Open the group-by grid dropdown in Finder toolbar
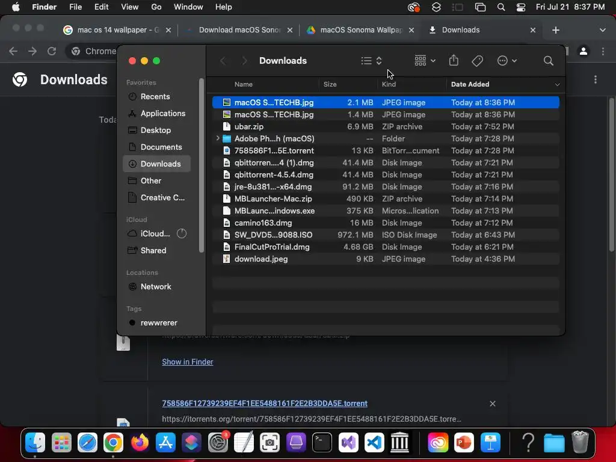This screenshot has width=616, height=462. coord(424,61)
